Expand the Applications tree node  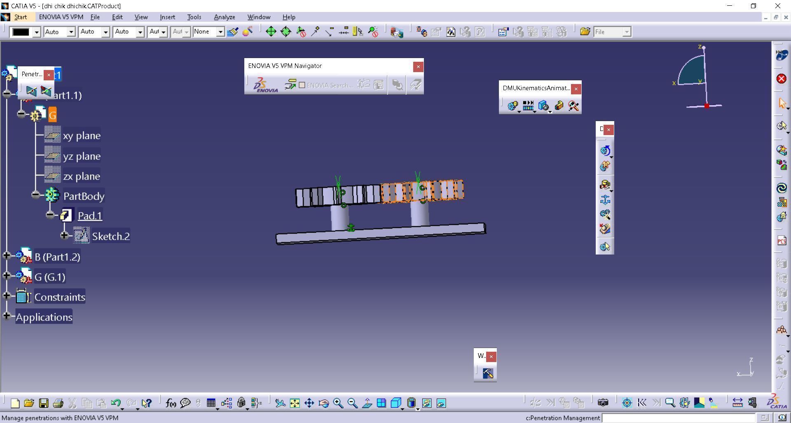[x=7, y=315]
